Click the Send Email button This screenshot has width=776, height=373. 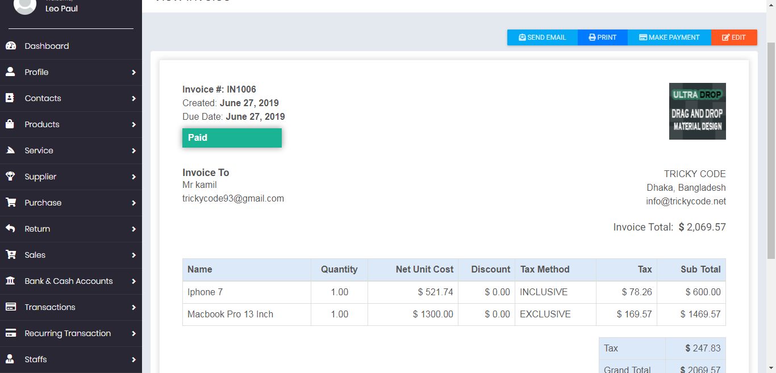(x=543, y=37)
